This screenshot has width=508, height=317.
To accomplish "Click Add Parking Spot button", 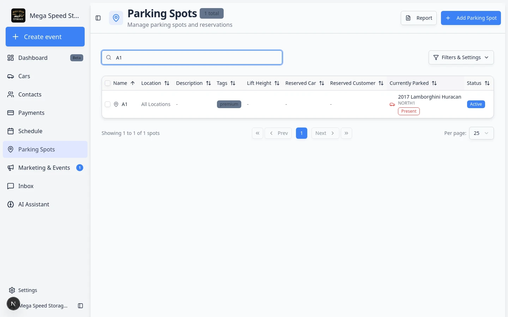I will point(471,18).
